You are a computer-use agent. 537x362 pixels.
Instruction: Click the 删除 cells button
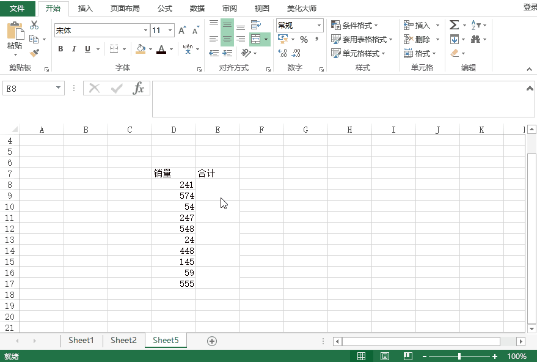tap(417, 39)
